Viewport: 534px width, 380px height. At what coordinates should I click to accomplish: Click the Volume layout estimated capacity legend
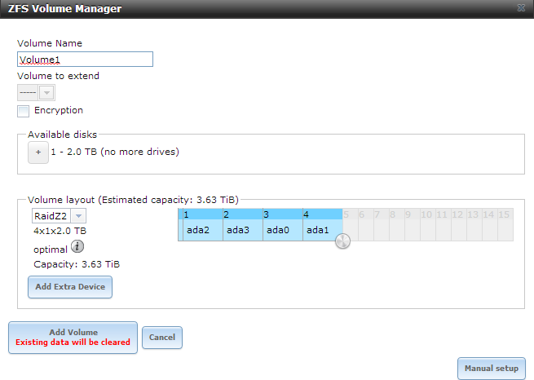click(133, 200)
